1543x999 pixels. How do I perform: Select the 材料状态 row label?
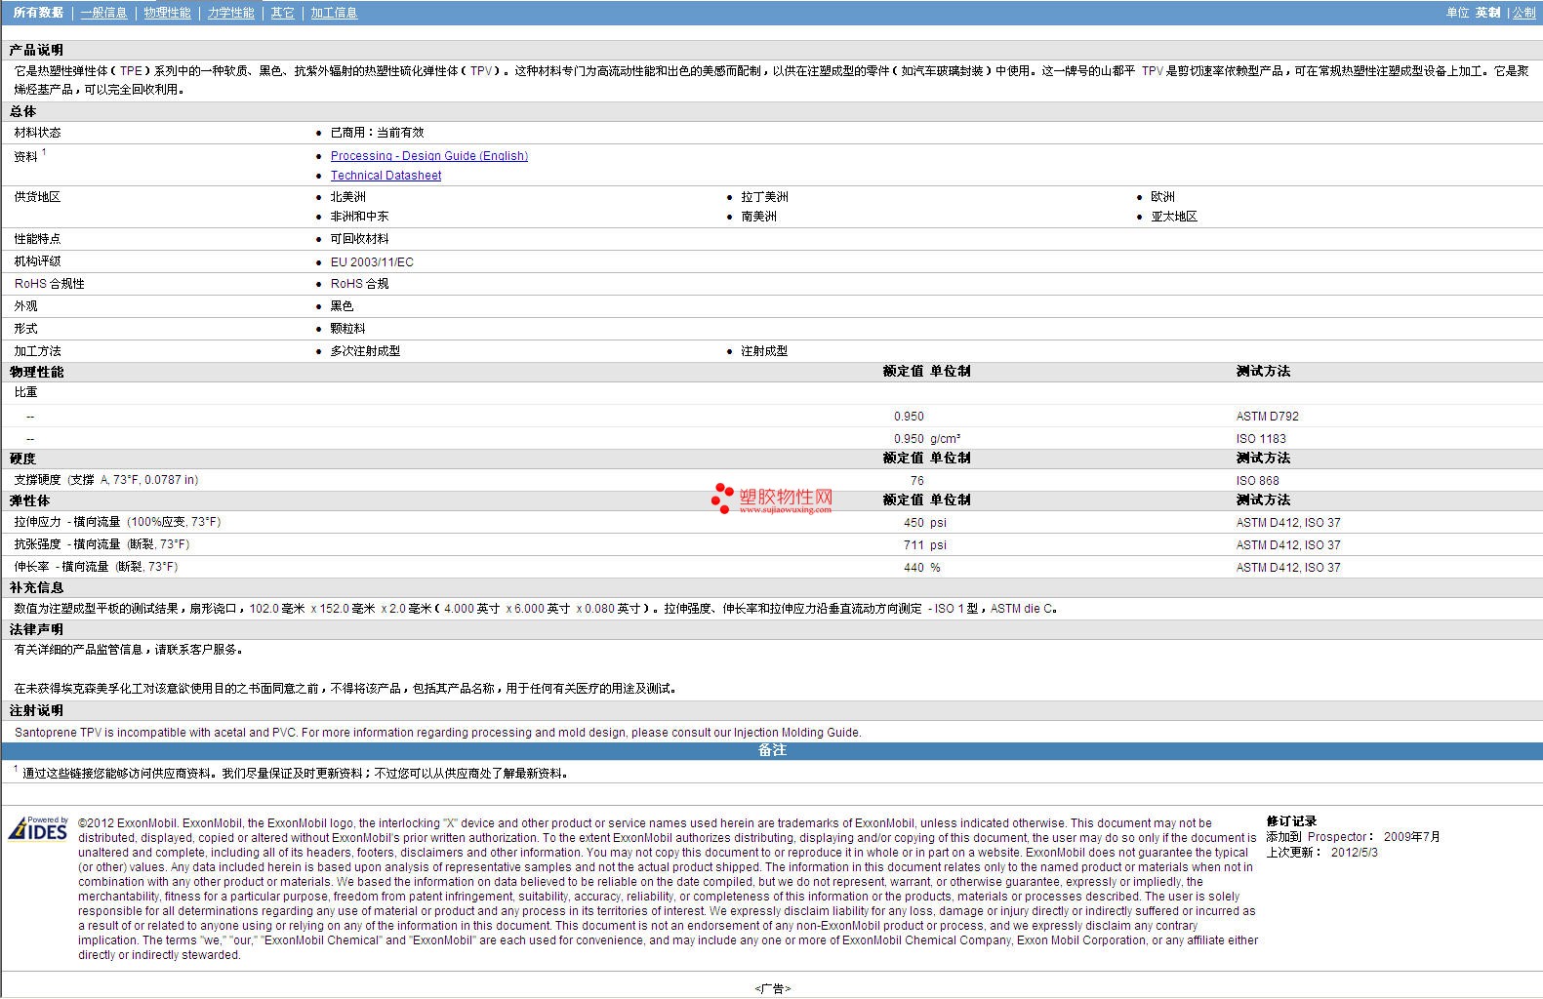pyautogui.click(x=37, y=133)
